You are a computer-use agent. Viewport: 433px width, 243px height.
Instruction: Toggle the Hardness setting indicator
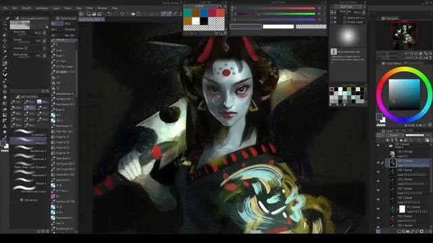(26, 48)
